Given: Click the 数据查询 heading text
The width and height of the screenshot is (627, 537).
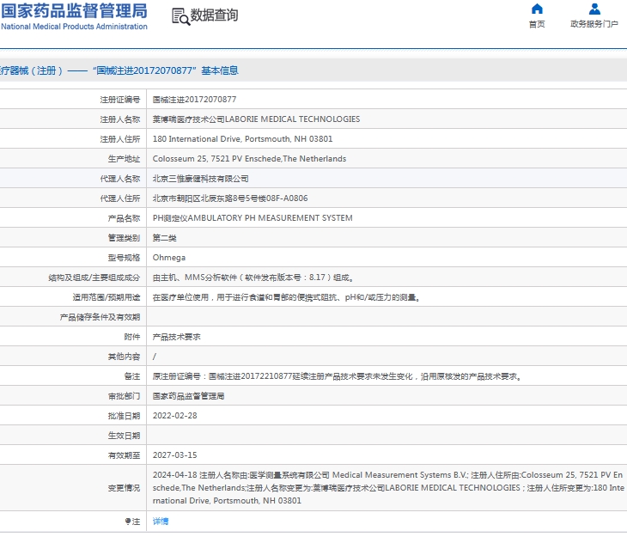Looking at the screenshot, I should point(214,15).
